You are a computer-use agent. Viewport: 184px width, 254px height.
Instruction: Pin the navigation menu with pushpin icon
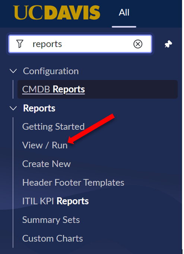point(168,44)
